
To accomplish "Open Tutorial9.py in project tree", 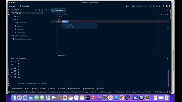I will coord(20,33).
